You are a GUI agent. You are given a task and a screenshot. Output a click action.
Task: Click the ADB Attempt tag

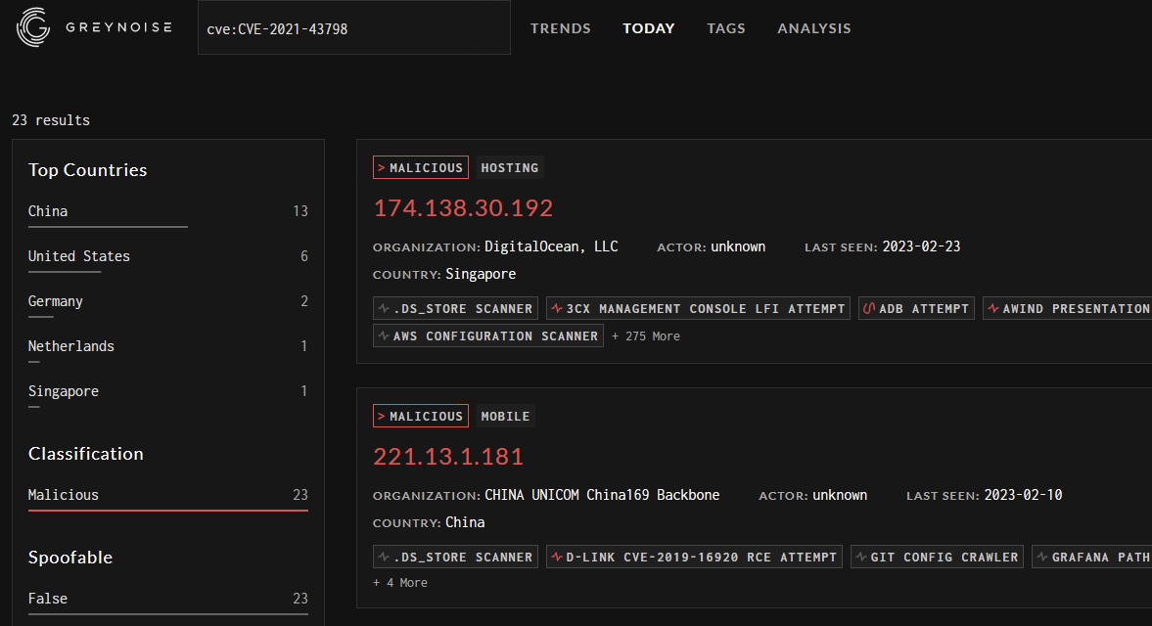point(916,309)
